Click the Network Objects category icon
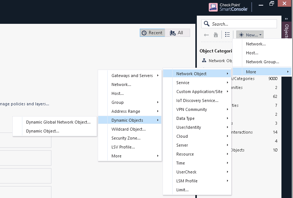 [x=204, y=60]
